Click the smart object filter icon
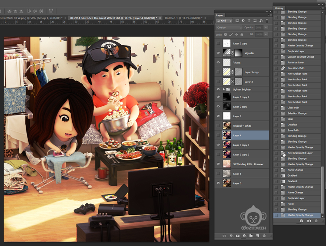Viewport: 326px width, 246px height. (261, 21)
